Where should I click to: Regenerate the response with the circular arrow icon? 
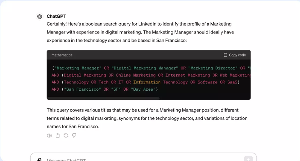(x=66, y=136)
